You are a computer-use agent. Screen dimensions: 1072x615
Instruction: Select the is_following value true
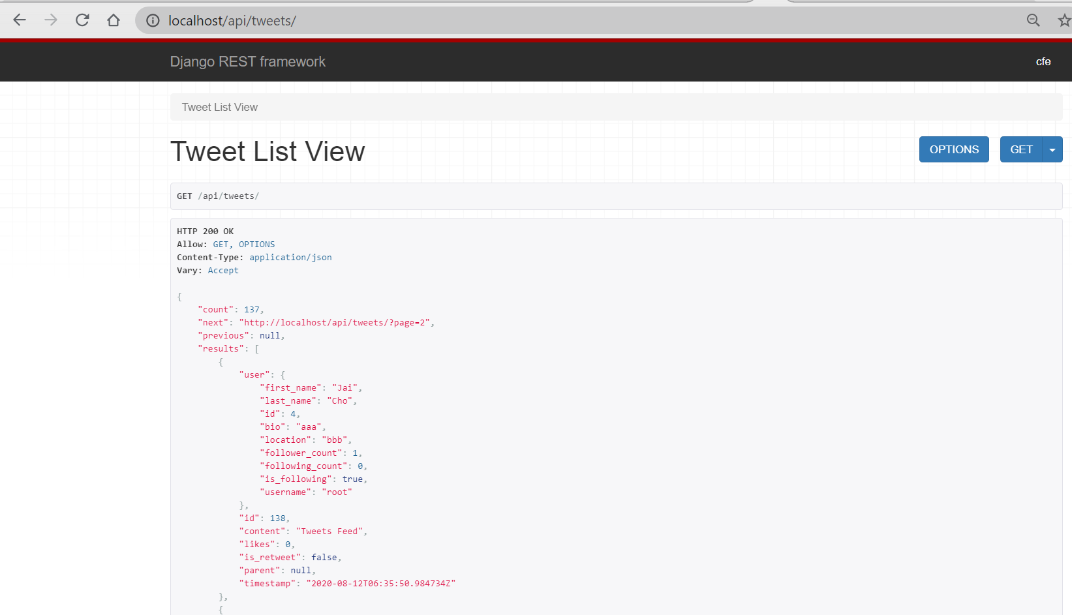[352, 479]
